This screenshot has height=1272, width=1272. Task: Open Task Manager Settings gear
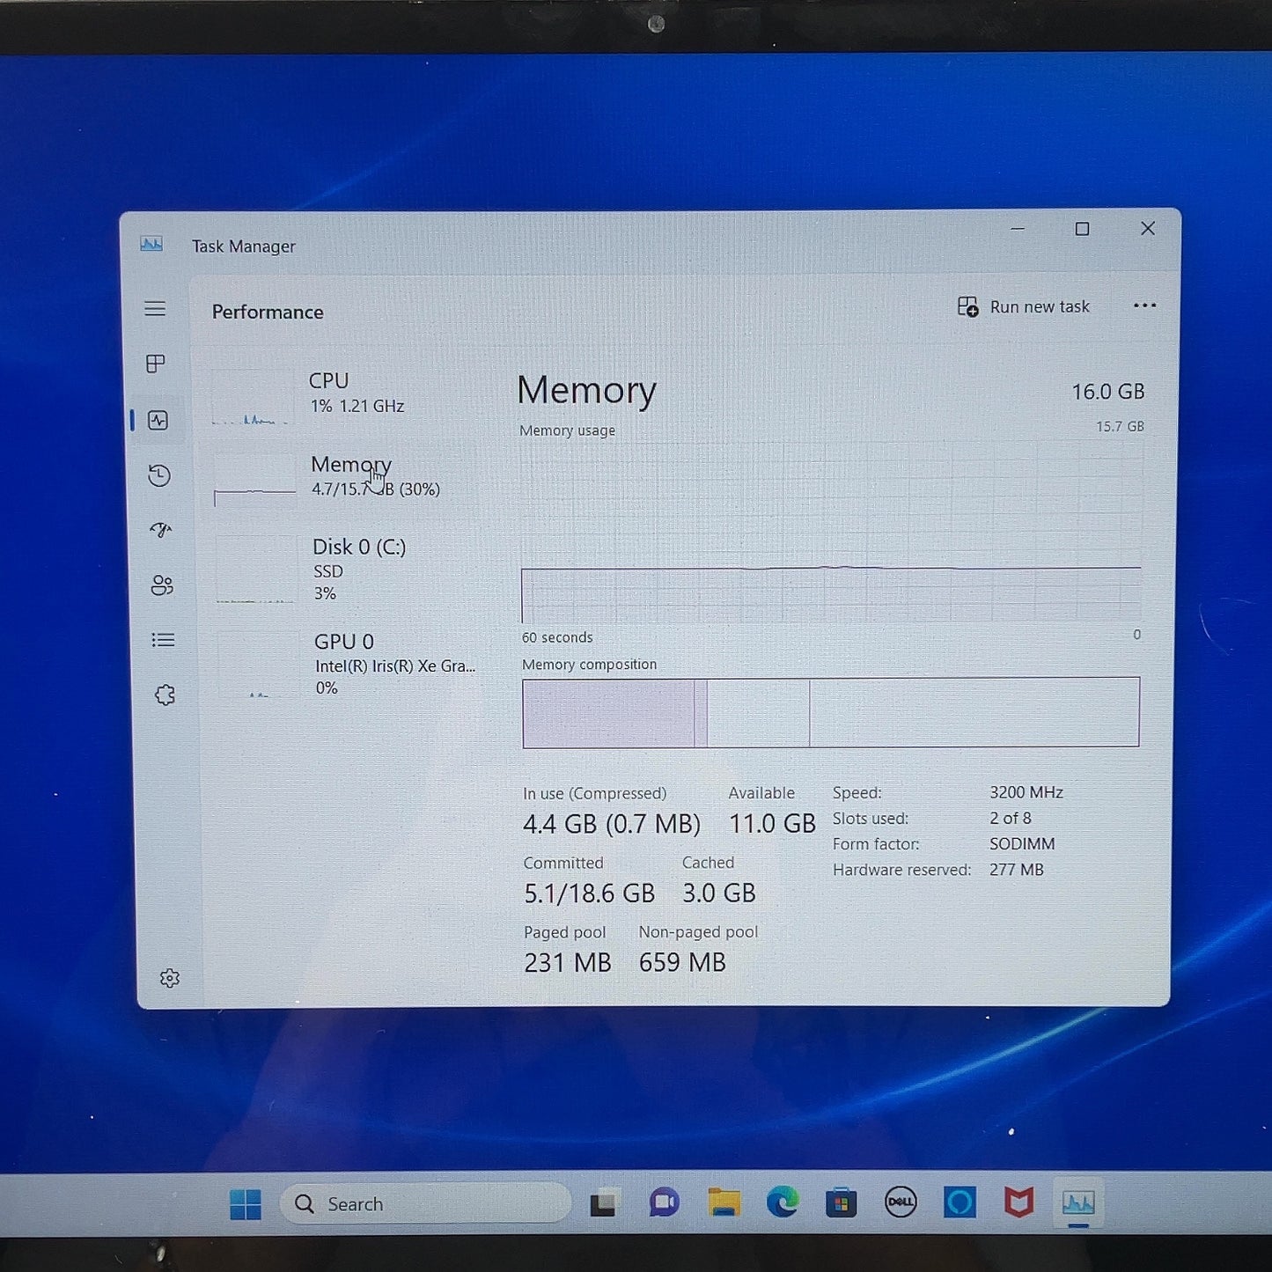coord(170,978)
